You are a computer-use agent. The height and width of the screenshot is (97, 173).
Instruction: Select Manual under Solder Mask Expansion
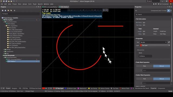point(162,79)
